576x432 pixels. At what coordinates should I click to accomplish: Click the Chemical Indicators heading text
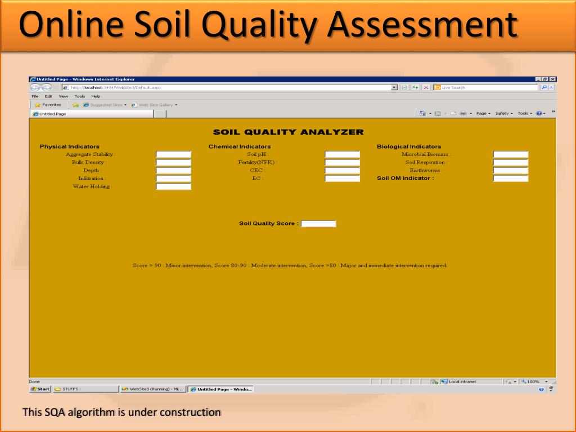[240, 147]
